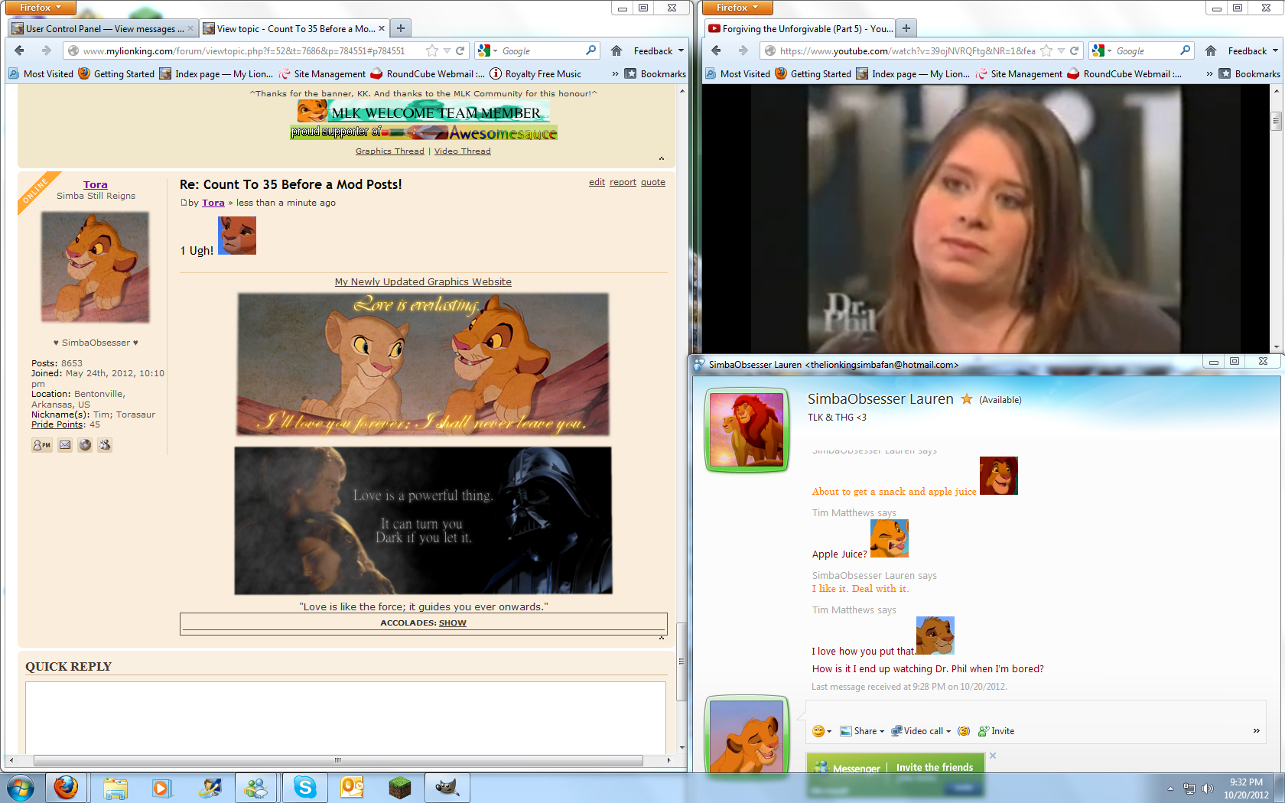Expand the Video call dropdown in Messenger
Image resolution: width=1285 pixels, height=803 pixels.
pos(922,731)
